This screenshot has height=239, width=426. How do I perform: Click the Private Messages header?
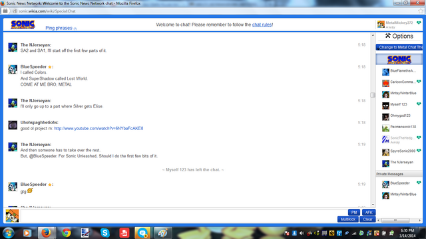[x=399, y=174]
